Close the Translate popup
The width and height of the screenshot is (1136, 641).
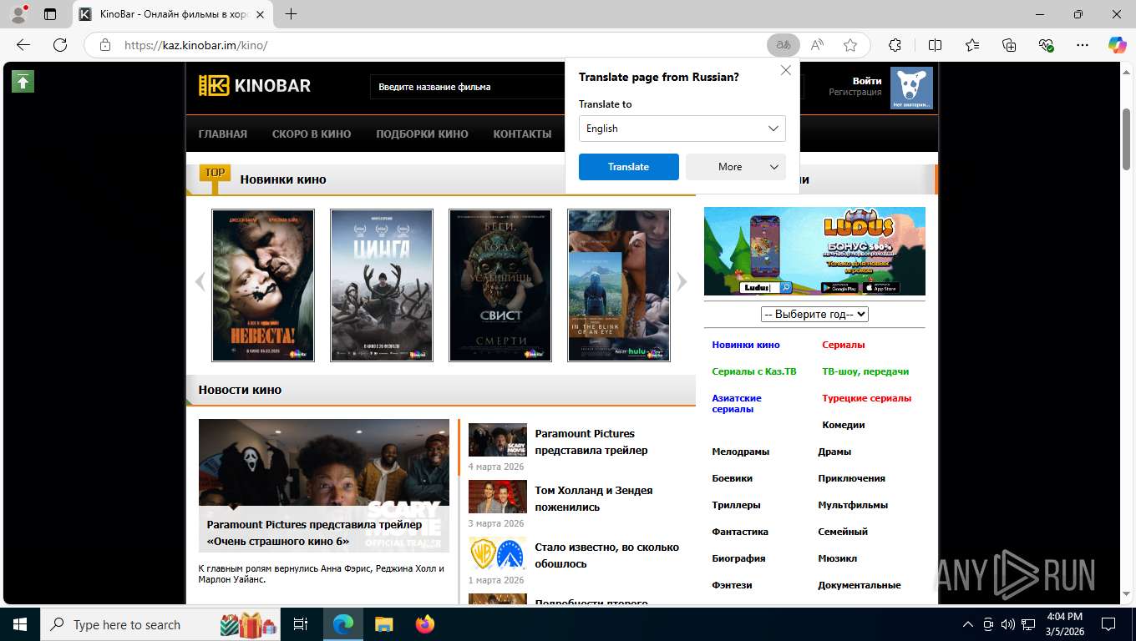pyautogui.click(x=786, y=71)
